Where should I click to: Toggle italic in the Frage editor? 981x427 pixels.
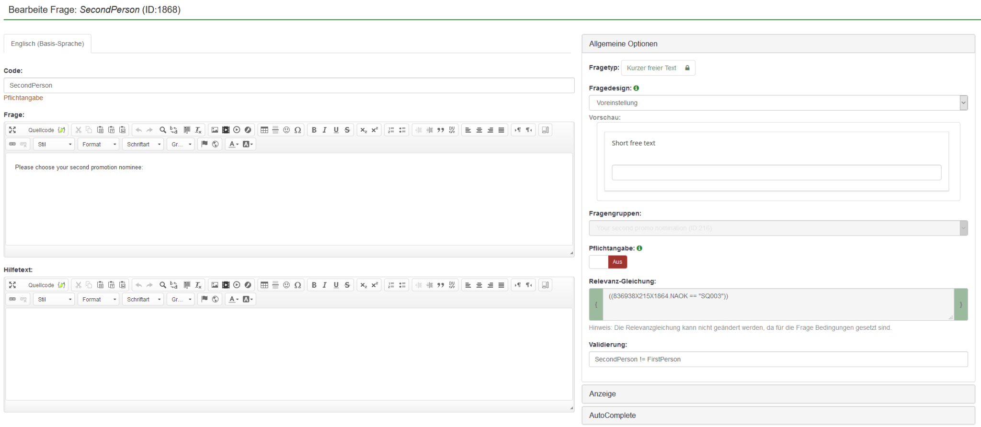coord(325,130)
